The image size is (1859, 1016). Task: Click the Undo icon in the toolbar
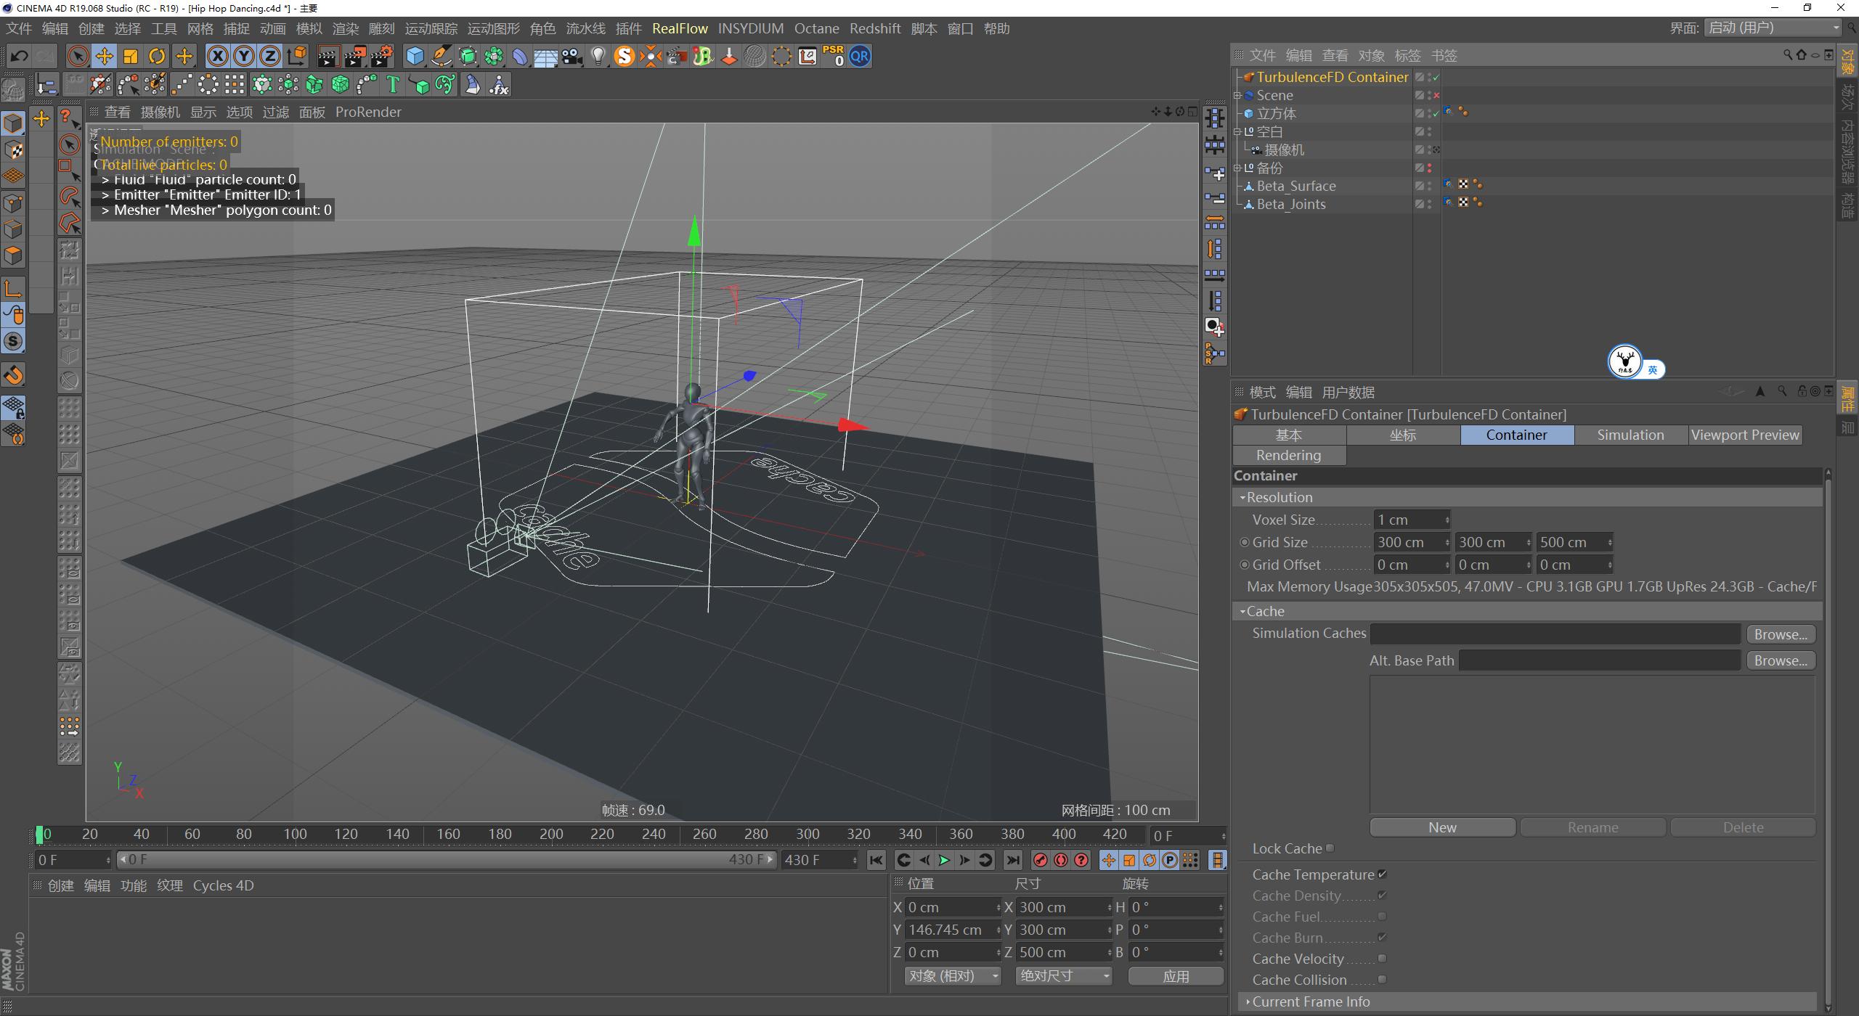[x=18, y=56]
